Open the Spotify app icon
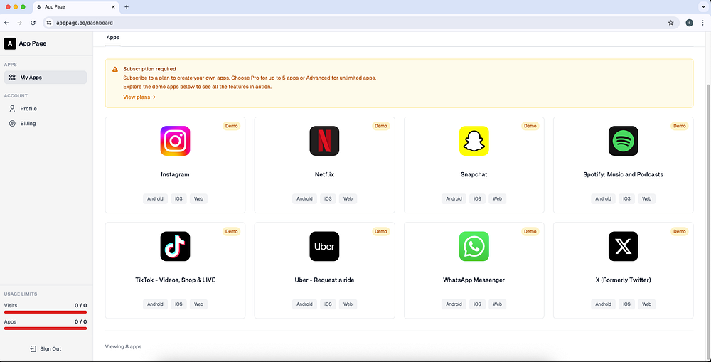 pos(623,141)
